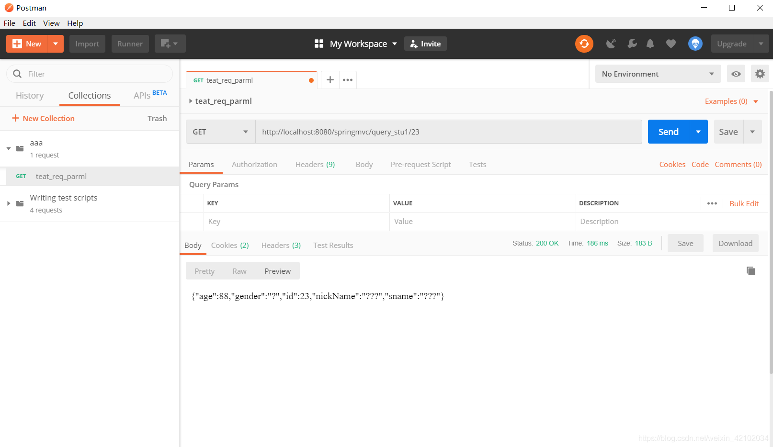This screenshot has height=447, width=773.
Task: Collapse the aaa collection
Action: coord(9,148)
